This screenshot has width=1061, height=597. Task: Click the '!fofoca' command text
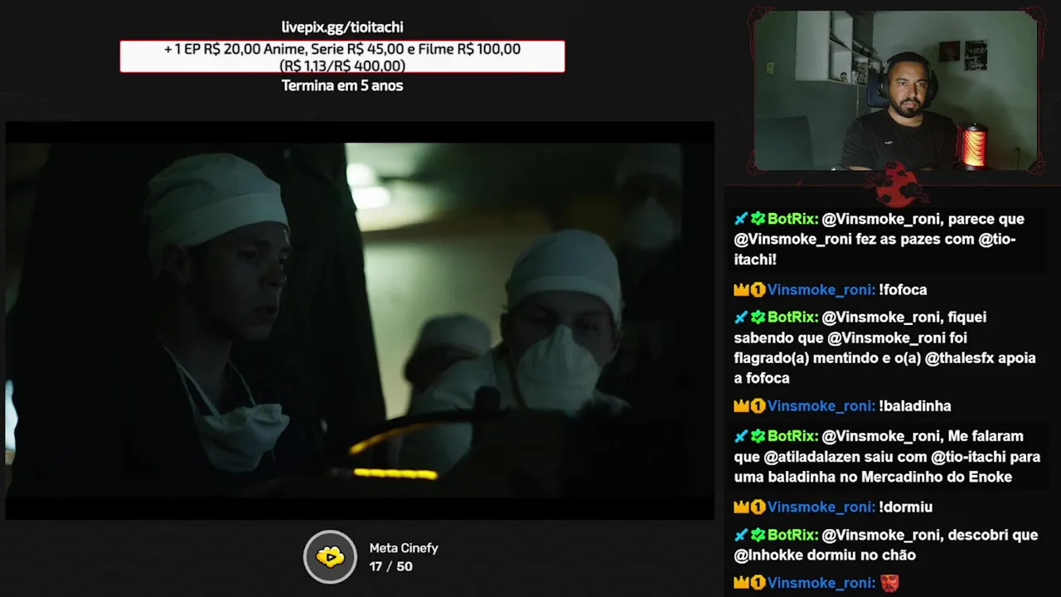click(x=903, y=290)
